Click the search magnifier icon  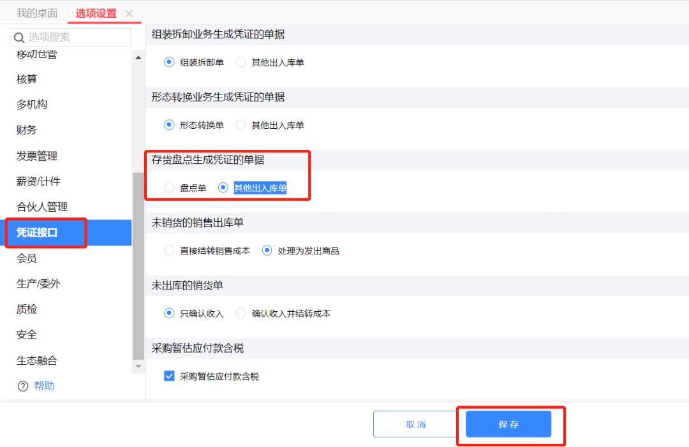pos(19,38)
